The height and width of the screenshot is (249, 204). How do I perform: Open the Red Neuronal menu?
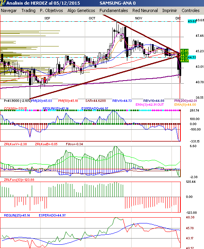coord(145,10)
